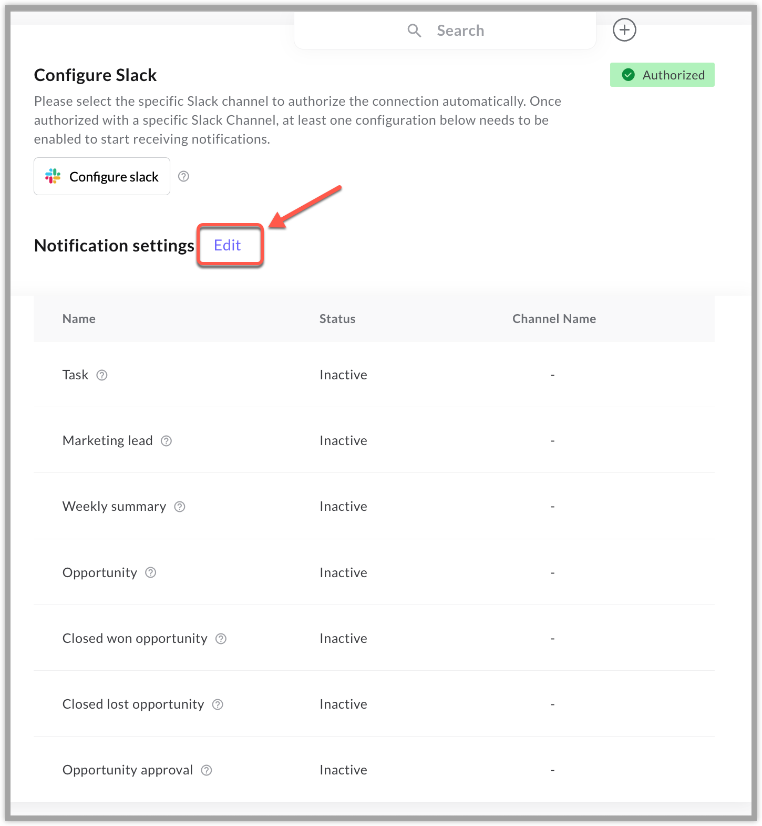Click the search magnifier icon

415,31
